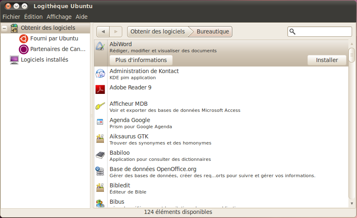Select Bibus list row
Image resolution: width=357 pixels, height=218 pixels.
point(221,202)
